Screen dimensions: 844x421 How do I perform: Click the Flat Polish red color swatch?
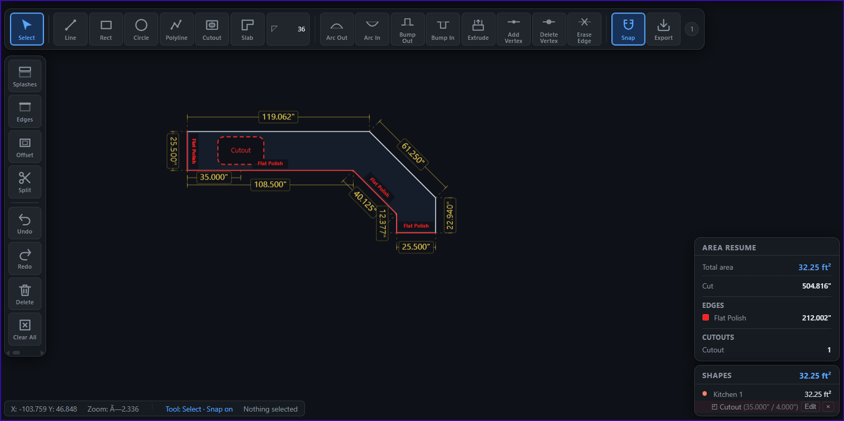click(x=706, y=317)
